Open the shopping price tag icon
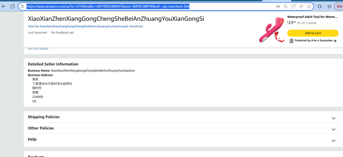This screenshot has height=157, width=343. click(x=293, y=6)
